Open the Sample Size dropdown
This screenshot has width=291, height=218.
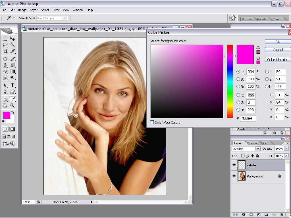click(x=65, y=18)
